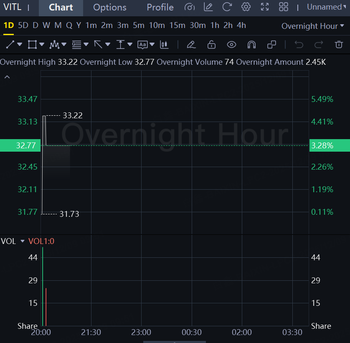
Task: Toggle the candlestick chart type icon
Action: click(x=164, y=44)
